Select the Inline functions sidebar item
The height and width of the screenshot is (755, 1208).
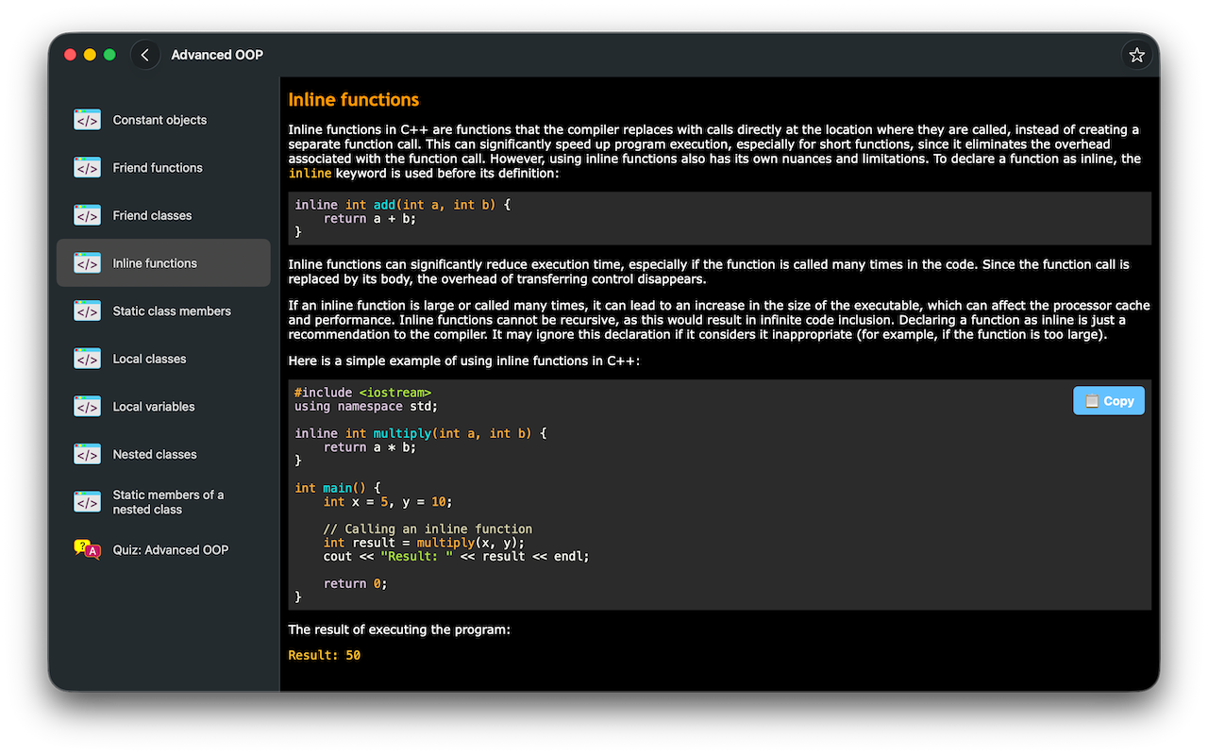point(163,263)
